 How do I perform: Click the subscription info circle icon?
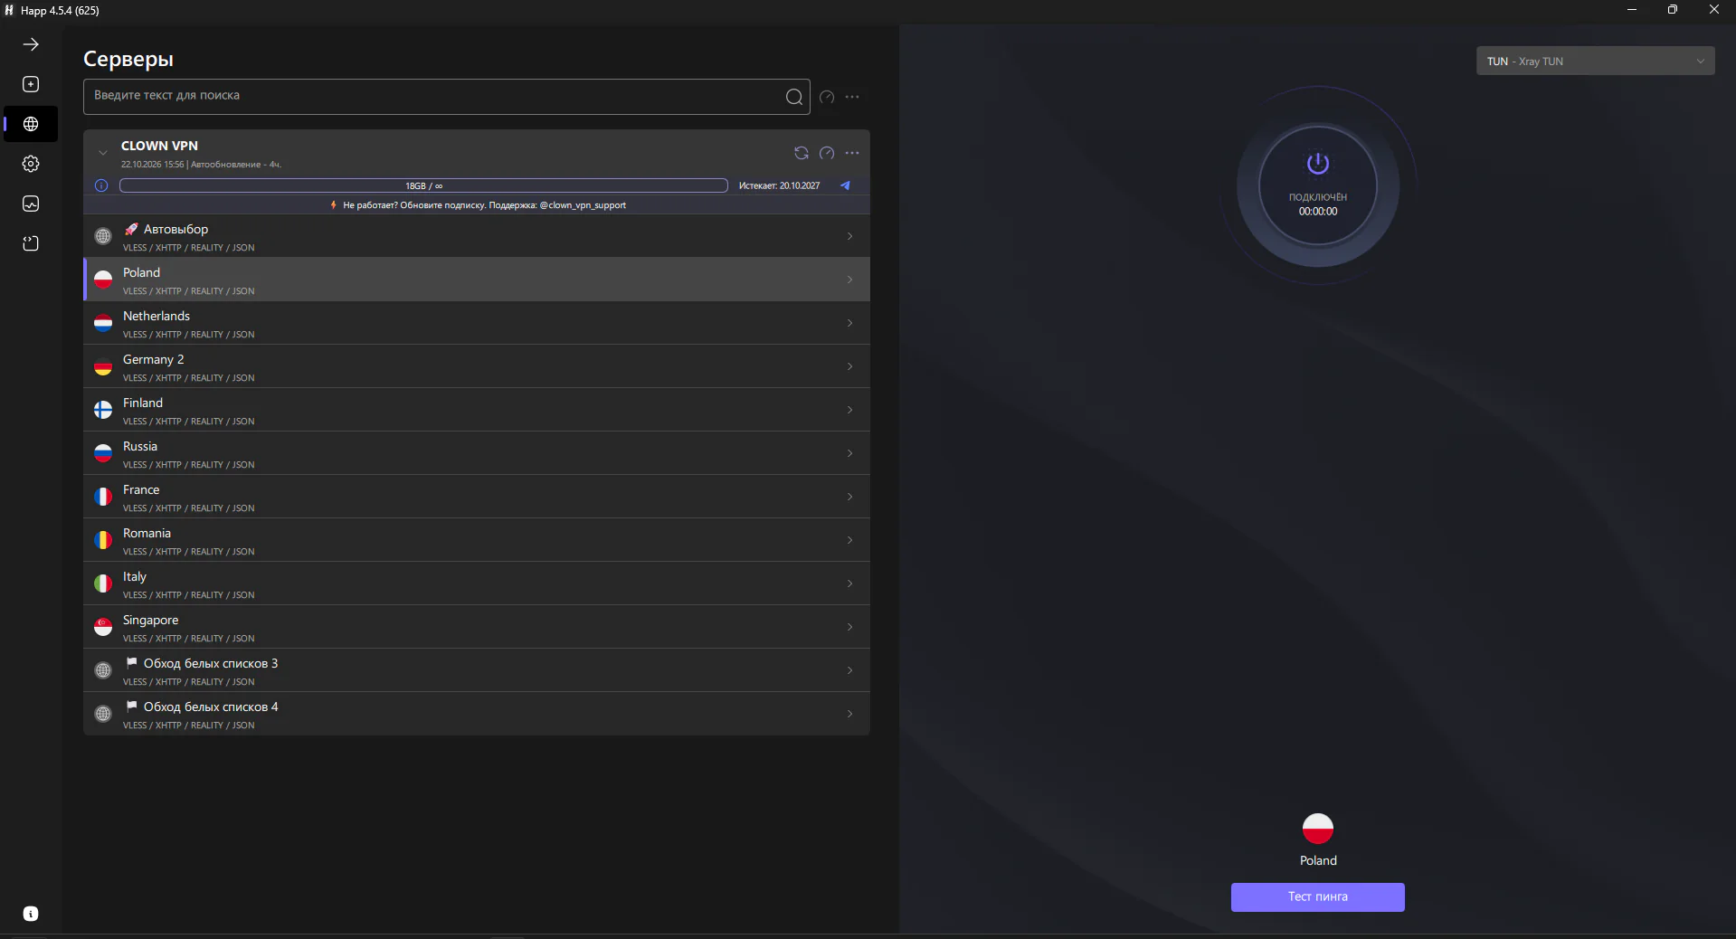101,185
